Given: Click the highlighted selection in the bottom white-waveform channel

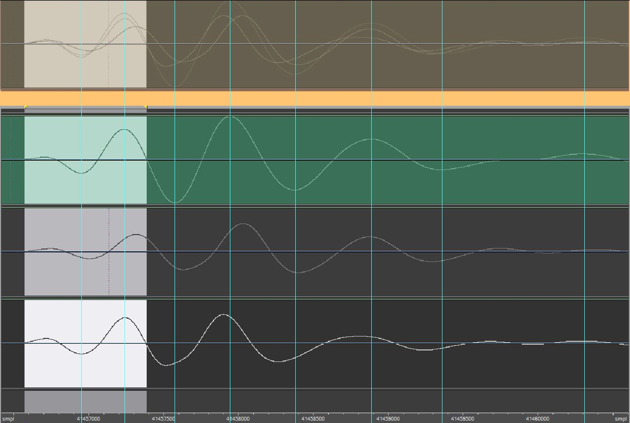Looking at the screenshot, I should (86, 343).
